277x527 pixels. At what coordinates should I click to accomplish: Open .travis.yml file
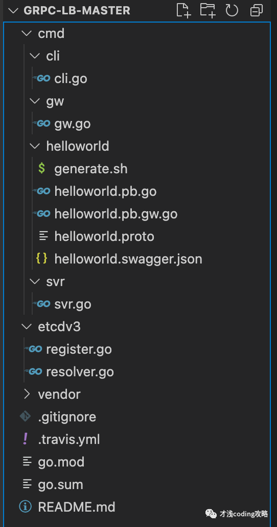coord(69,440)
